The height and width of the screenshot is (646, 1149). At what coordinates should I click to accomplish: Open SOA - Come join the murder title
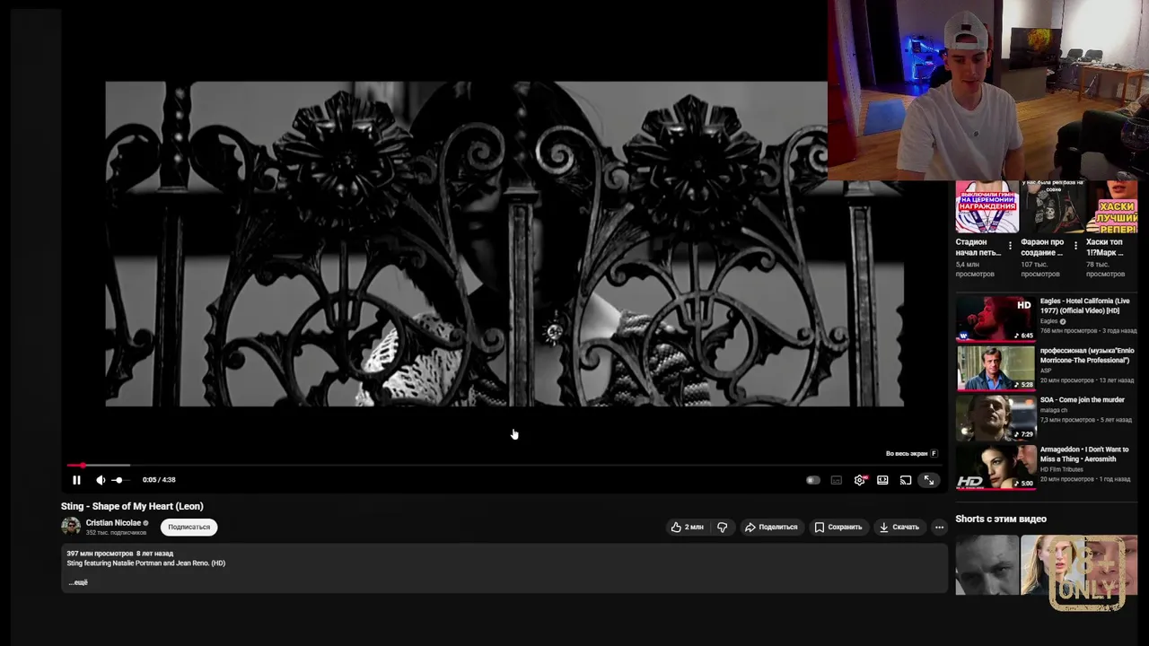[1082, 400]
